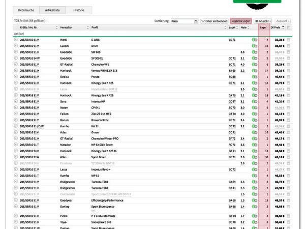Click green availability icon for Bridgestone Turanza T001 V row
Screen dimensions: 305x229
point(255,182)
